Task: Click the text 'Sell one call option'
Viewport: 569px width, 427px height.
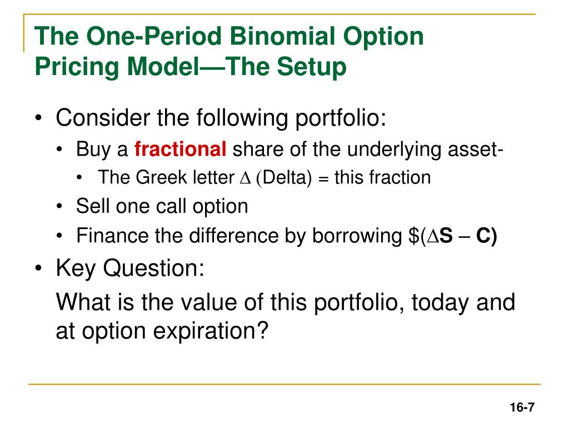Action: (162, 206)
